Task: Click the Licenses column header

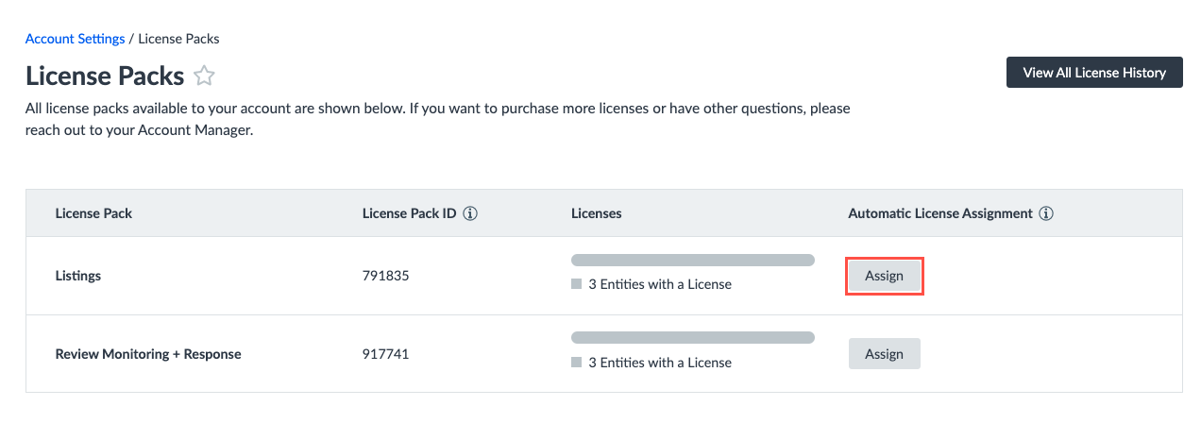Action: pyautogui.click(x=596, y=213)
